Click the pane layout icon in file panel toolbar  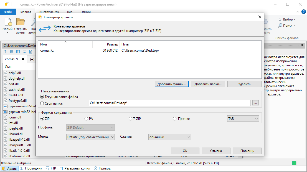pyautogui.click(x=18, y=52)
